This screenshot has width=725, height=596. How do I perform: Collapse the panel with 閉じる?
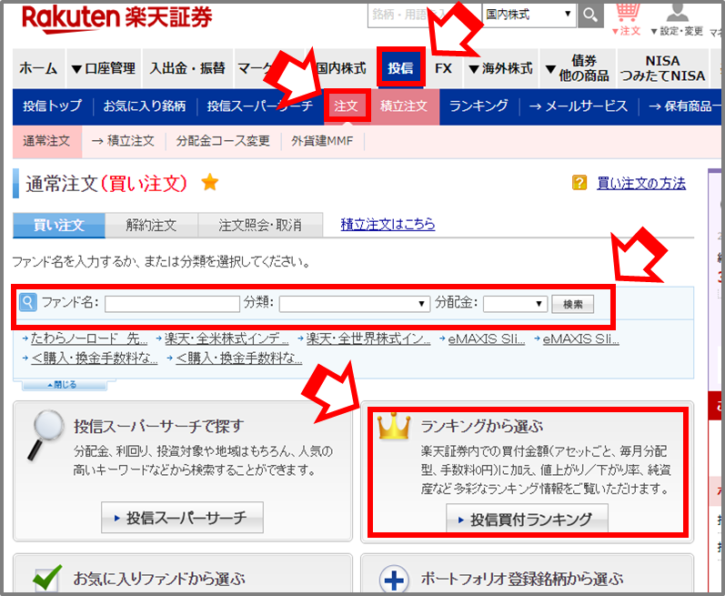[65, 385]
